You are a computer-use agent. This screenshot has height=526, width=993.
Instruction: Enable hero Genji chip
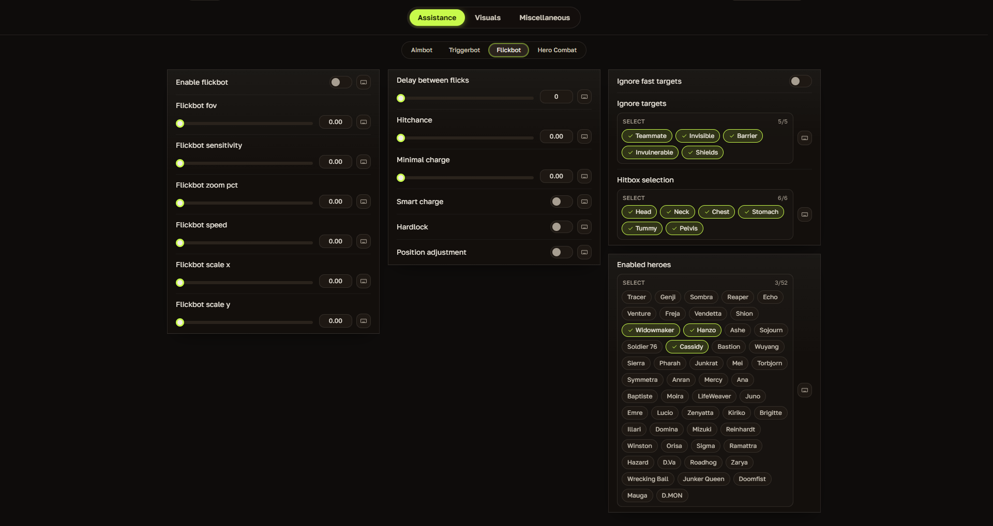click(668, 297)
